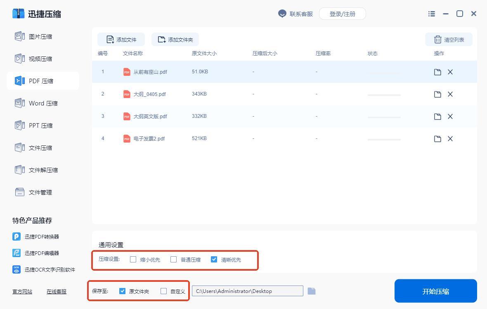Click PDF icon of 大纲_0405.pdf
This screenshot has height=309, width=487.
coord(127,94)
